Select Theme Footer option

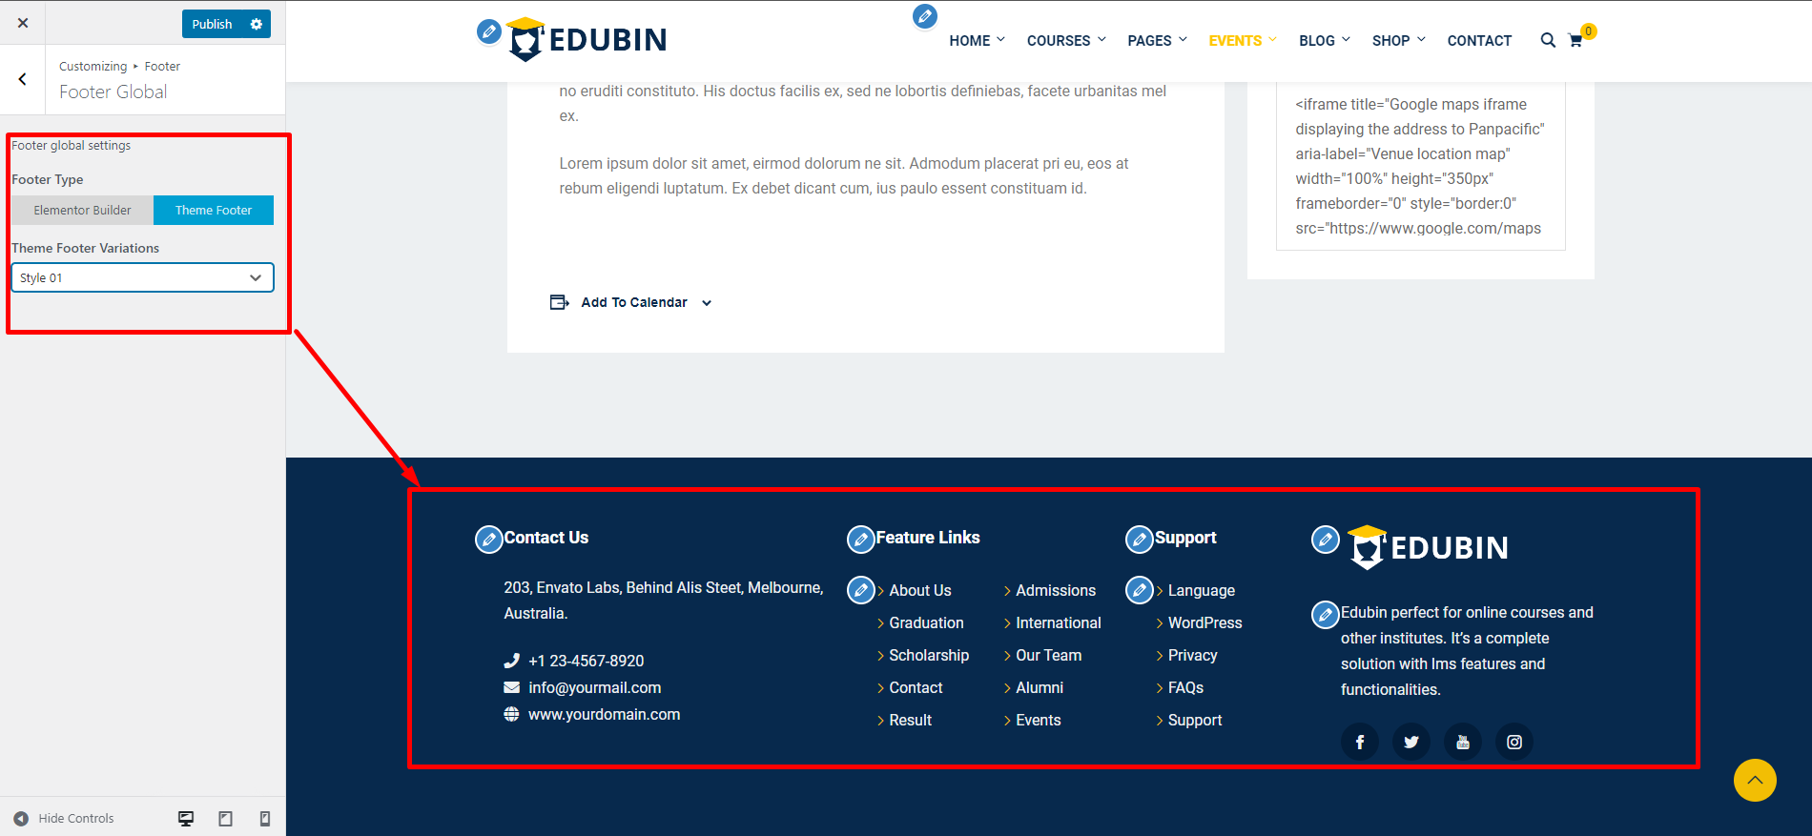pos(214,211)
